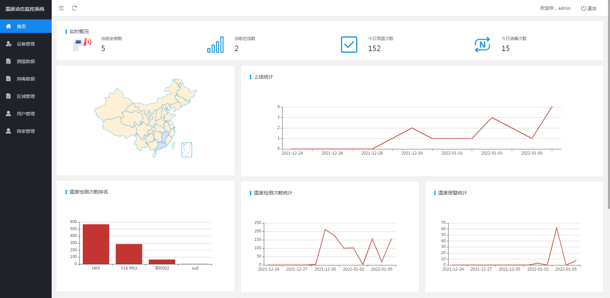Click the South China Sea islands inset on the map

pyautogui.click(x=187, y=150)
